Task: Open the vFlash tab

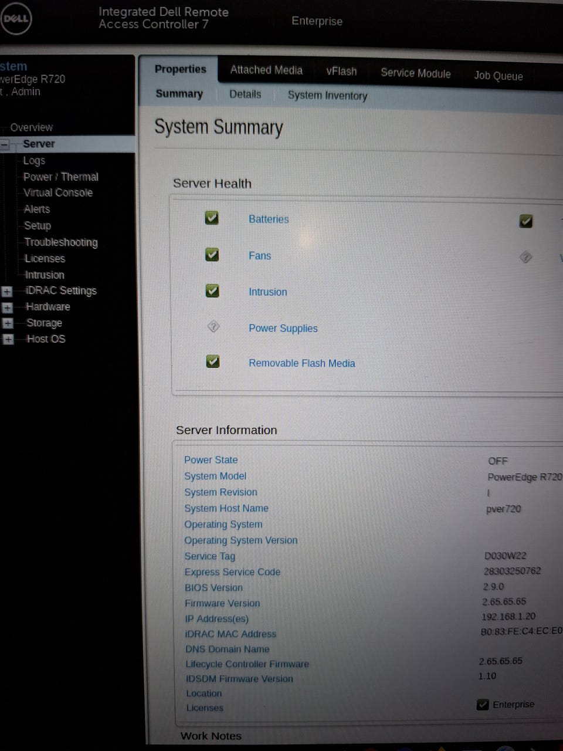Action: [341, 72]
